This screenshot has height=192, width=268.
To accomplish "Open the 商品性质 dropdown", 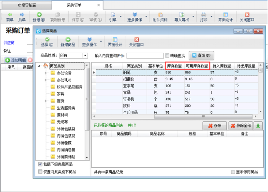I will coord(85,56).
